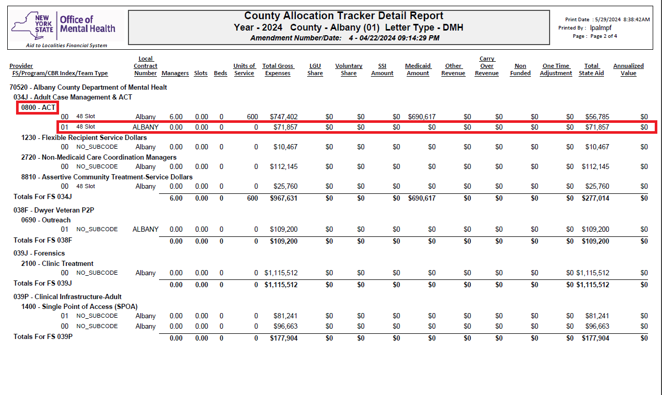Click the 1400 - Single Point of Access (SPOA) heading
The height and width of the screenshot is (395, 662).
coord(79,306)
